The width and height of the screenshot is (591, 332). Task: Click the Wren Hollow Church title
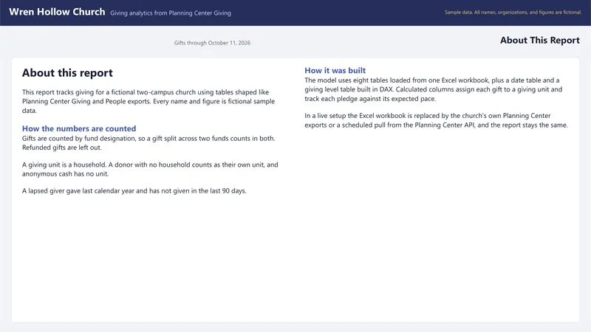pos(57,12)
